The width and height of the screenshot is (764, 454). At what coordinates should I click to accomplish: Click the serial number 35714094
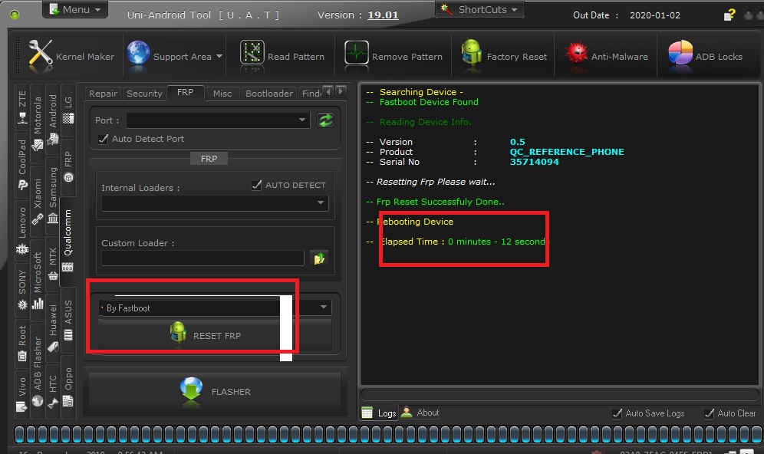[534, 162]
